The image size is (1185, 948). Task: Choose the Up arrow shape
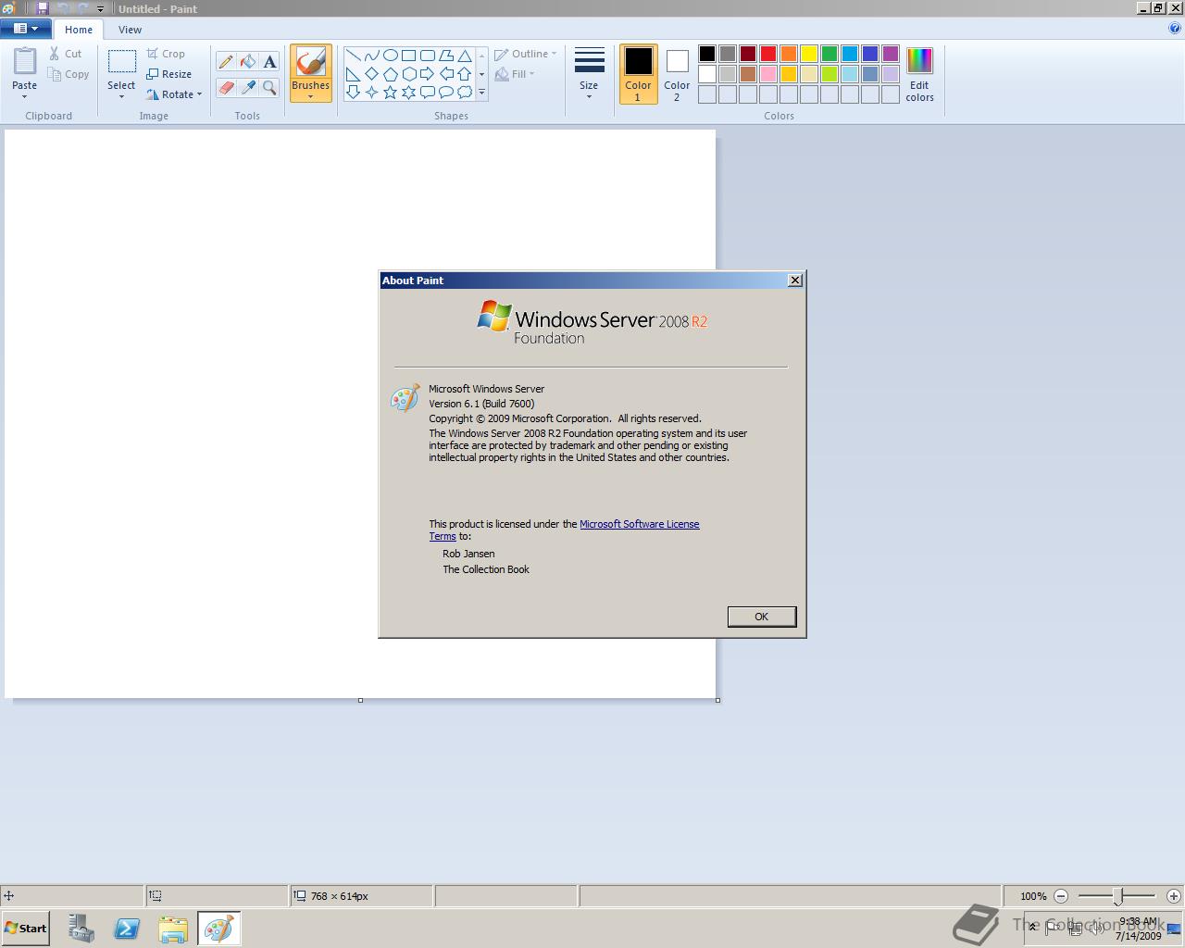coord(464,74)
